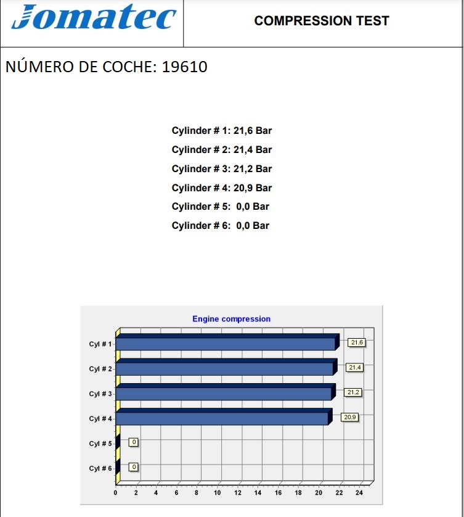The image size is (464, 517).
Task: Click the 21,6 value label on chart
Action: tap(356, 342)
